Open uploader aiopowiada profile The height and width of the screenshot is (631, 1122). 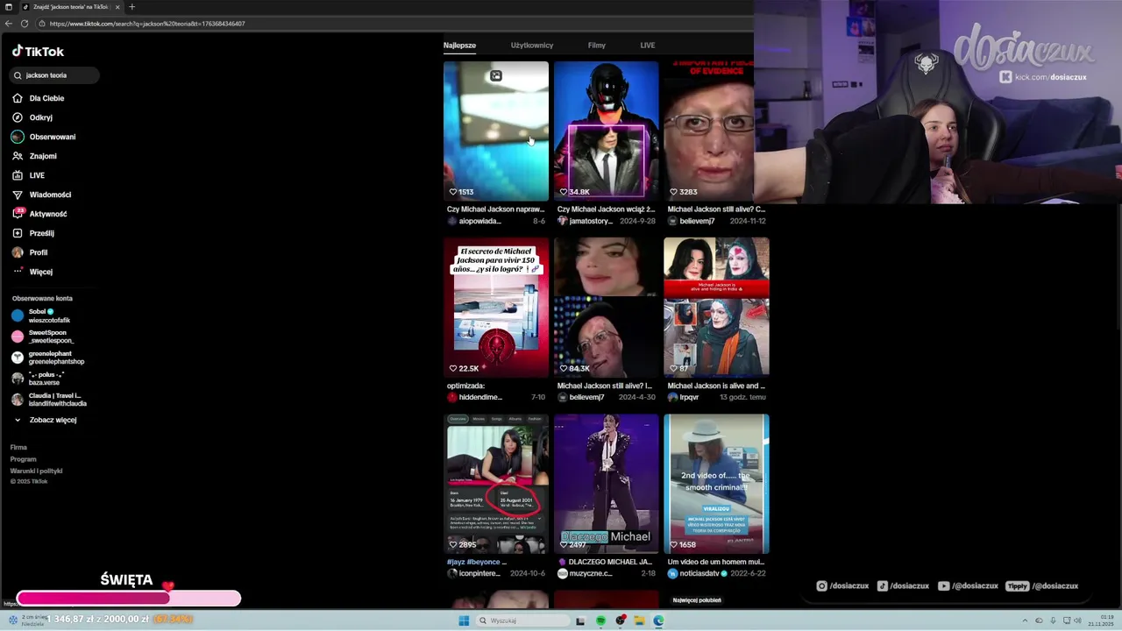click(474, 221)
